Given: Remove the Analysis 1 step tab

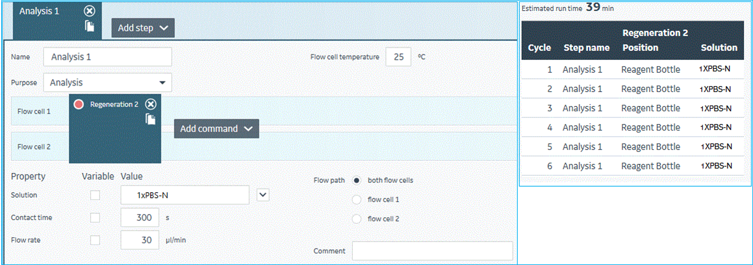Looking at the screenshot, I should tap(89, 11).
